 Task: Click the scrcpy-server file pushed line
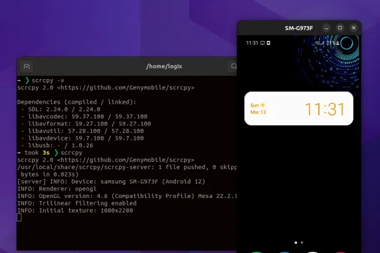click(x=127, y=167)
